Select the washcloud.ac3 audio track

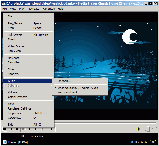tap(80, 92)
